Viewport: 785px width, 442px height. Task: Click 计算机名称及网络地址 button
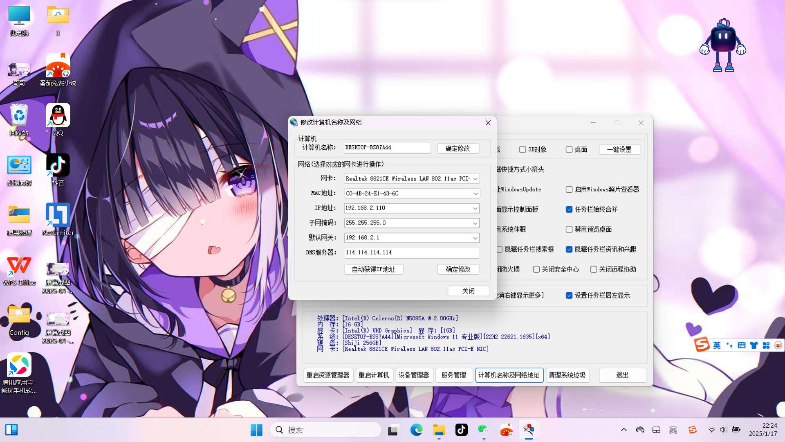pyautogui.click(x=509, y=375)
